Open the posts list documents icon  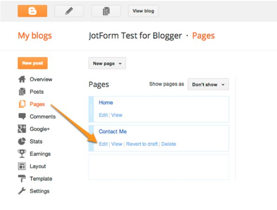coord(106,11)
